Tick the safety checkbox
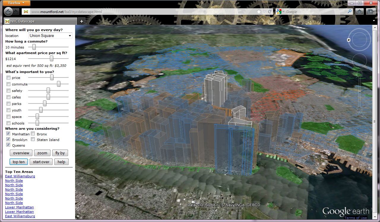Screen dimensions: 380x222 [x=8, y=91]
